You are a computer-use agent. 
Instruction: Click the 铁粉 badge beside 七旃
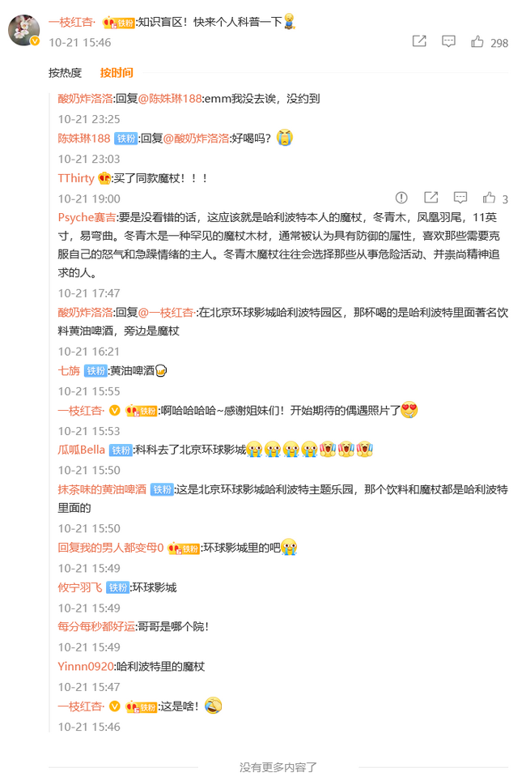tap(95, 371)
